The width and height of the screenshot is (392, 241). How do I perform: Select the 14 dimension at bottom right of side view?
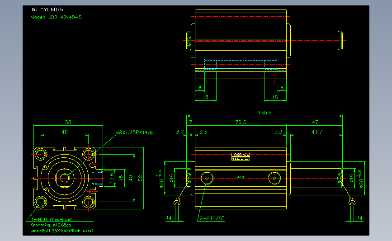pos(359,218)
